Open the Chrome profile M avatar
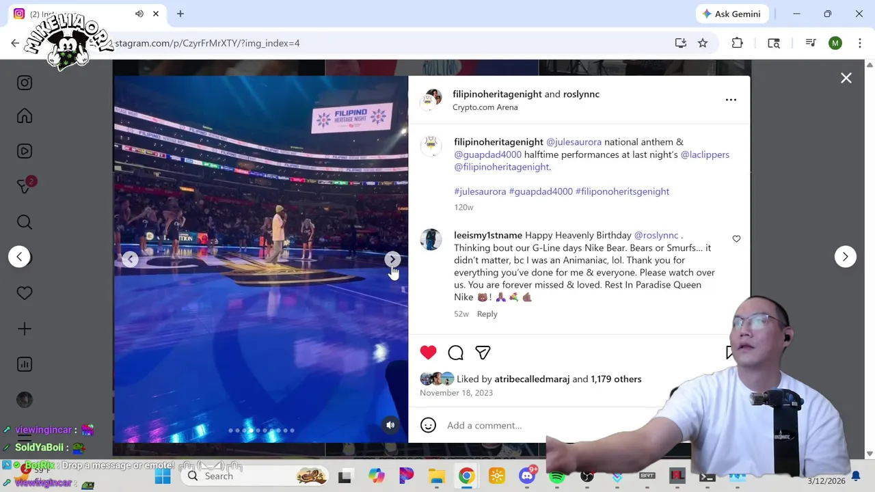The width and height of the screenshot is (875, 492). (x=835, y=43)
